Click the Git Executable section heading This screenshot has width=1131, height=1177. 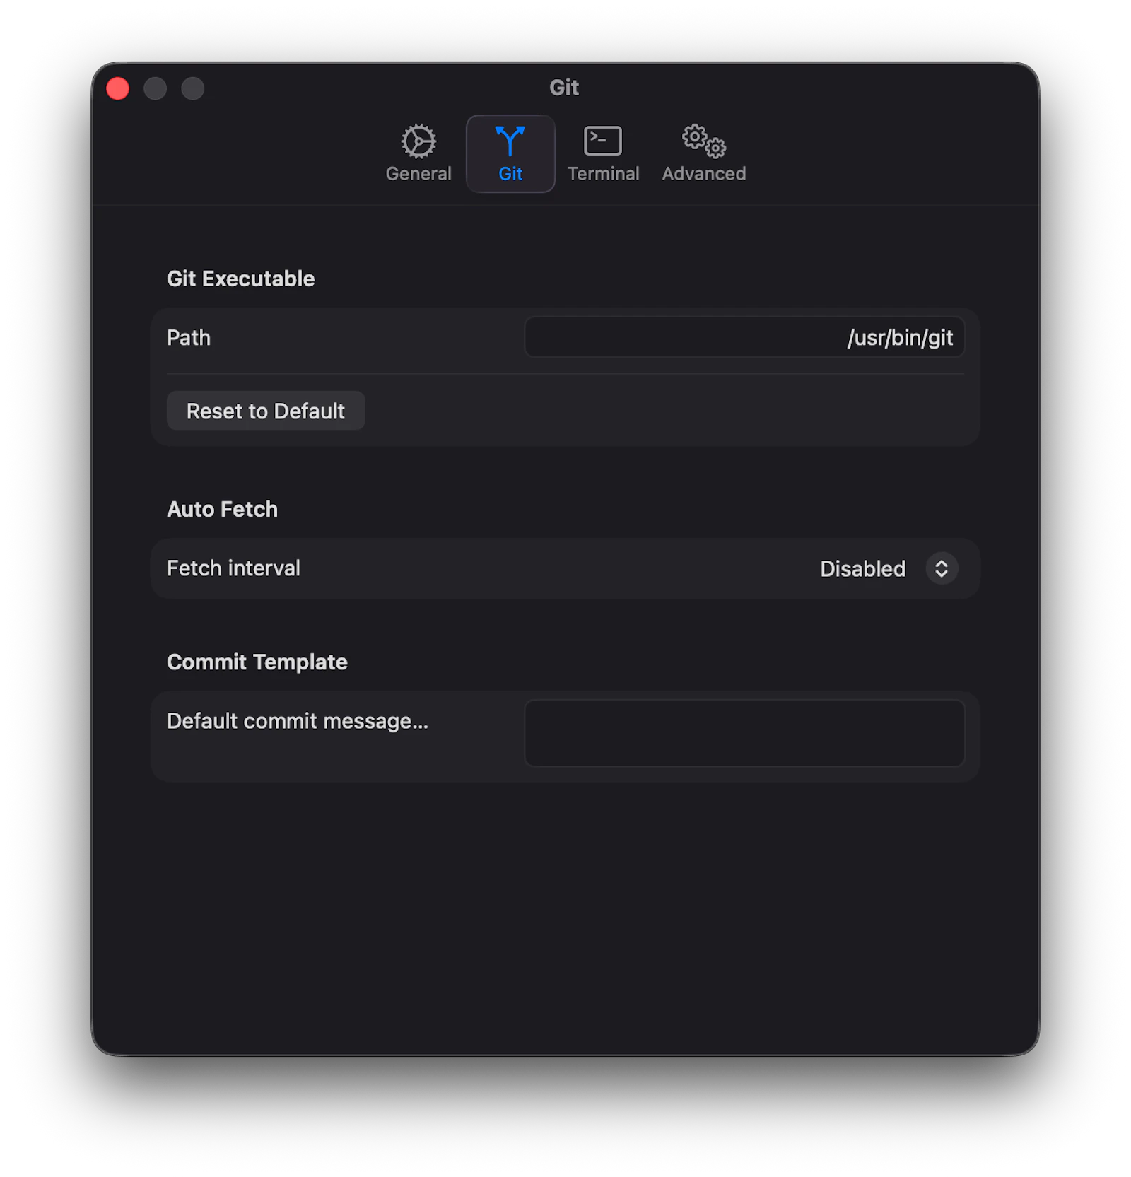(240, 278)
